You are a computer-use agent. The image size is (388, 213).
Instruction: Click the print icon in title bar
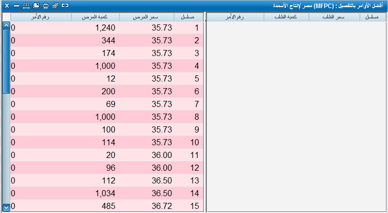coord(45,5)
